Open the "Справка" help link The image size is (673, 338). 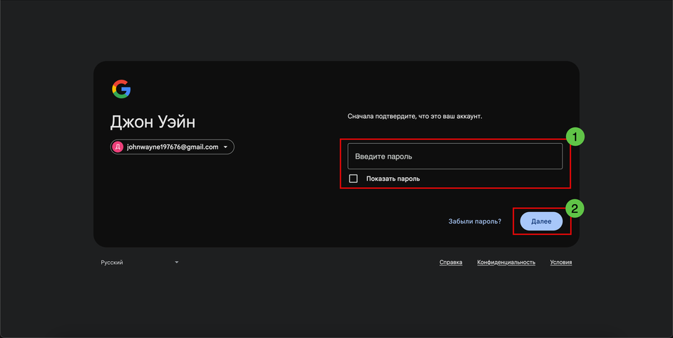click(451, 262)
